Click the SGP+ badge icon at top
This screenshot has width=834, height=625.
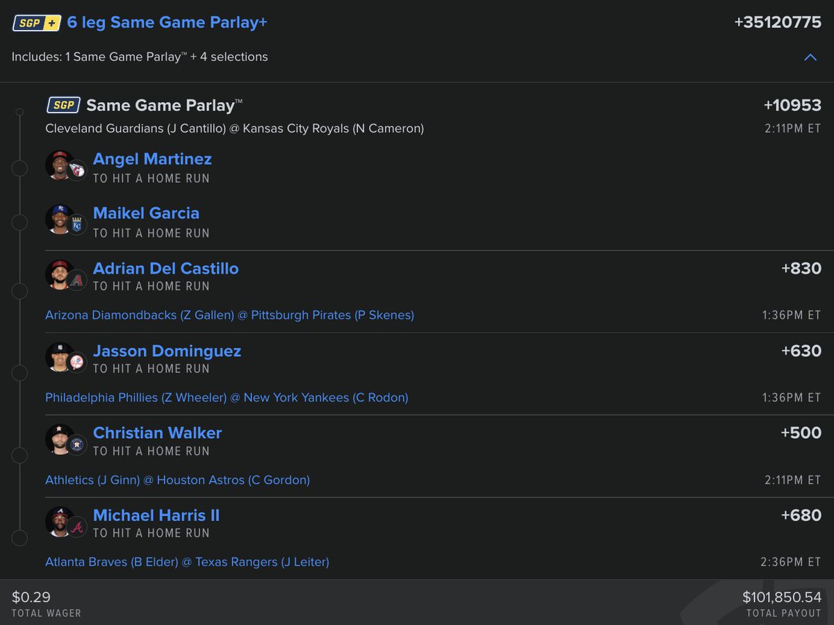click(x=37, y=23)
